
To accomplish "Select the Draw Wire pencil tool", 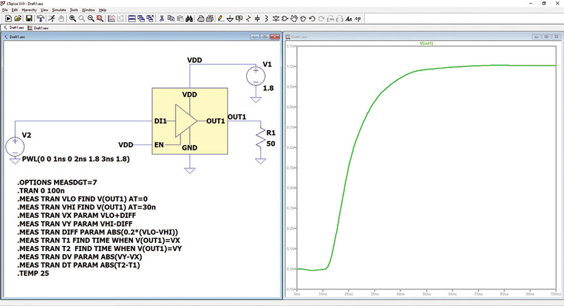I will [x=221, y=19].
